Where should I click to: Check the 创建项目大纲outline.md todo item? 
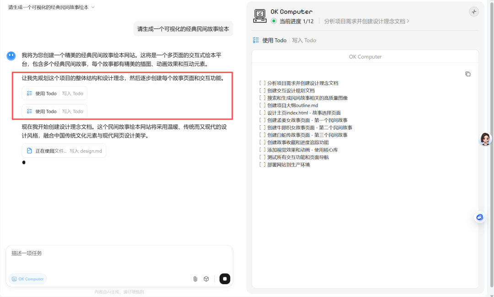[x=262, y=105]
